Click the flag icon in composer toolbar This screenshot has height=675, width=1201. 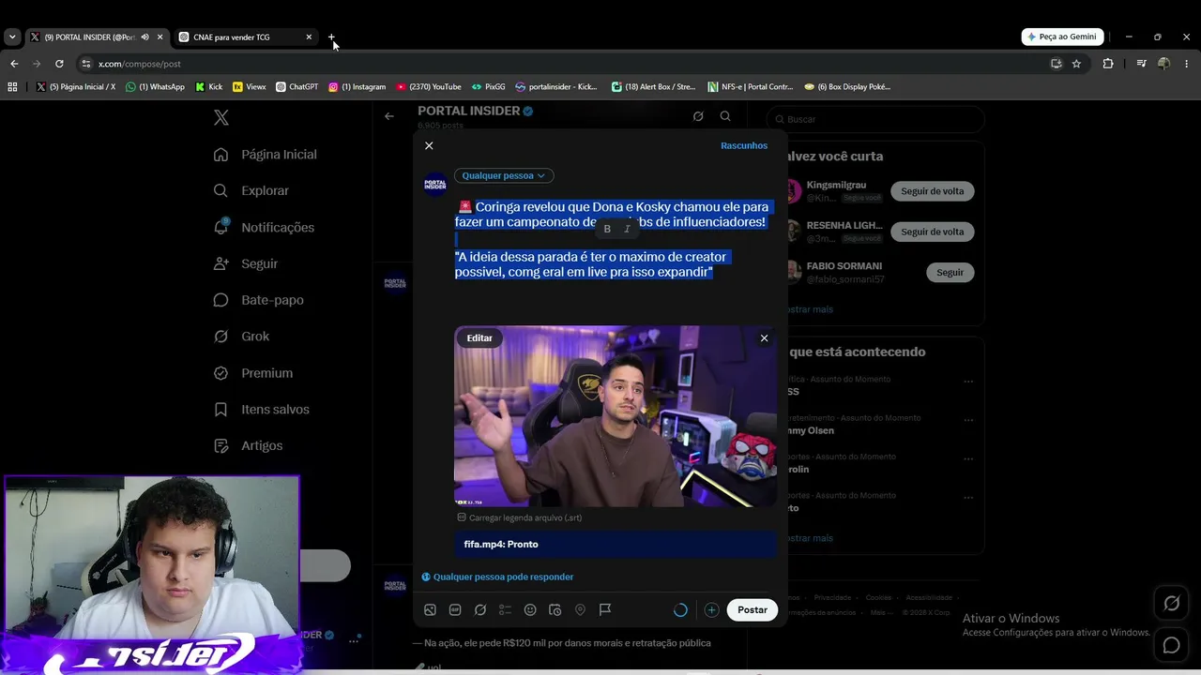[x=605, y=609]
